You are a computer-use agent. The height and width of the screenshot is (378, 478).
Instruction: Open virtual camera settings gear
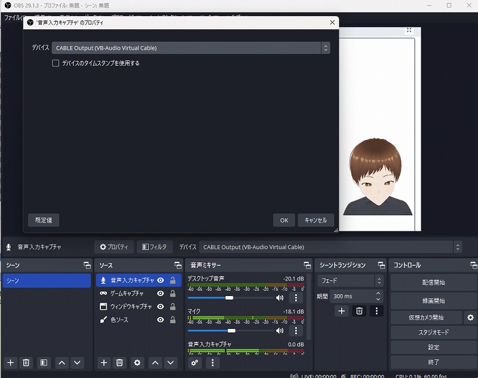(470, 318)
